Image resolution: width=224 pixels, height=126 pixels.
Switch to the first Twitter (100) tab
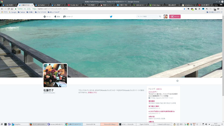tap(9, 5)
